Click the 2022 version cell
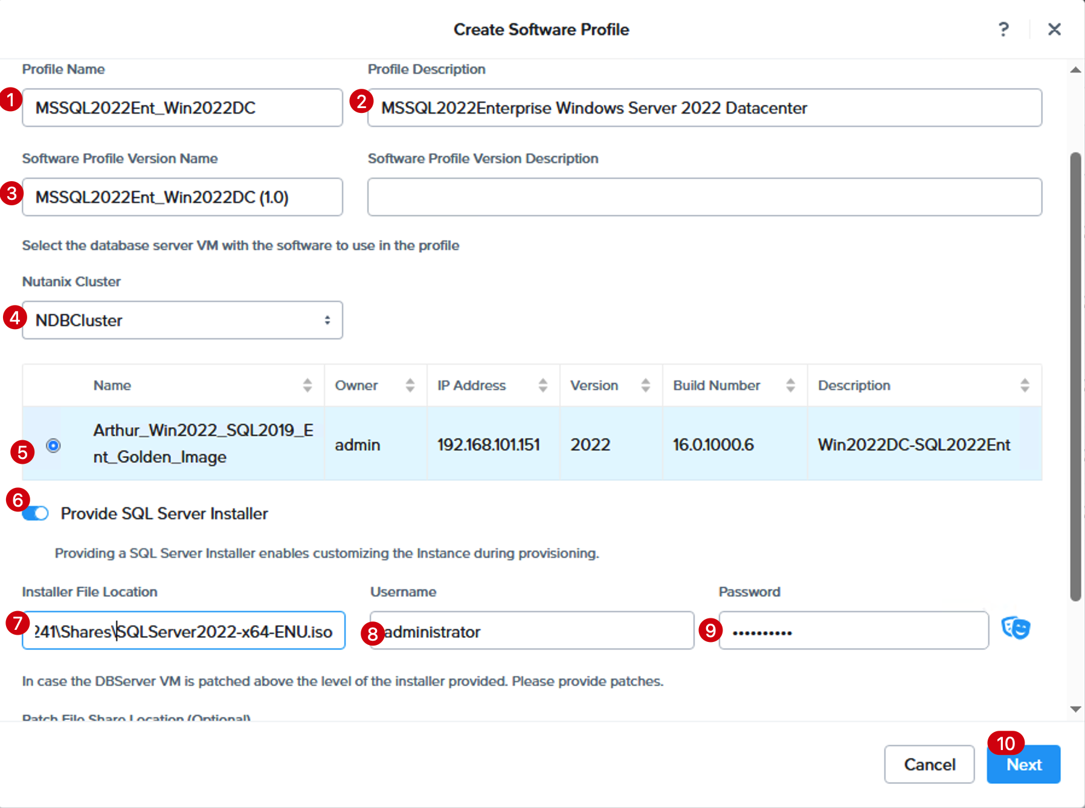Screen dimensions: 1085x808 pyautogui.click(x=611, y=444)
